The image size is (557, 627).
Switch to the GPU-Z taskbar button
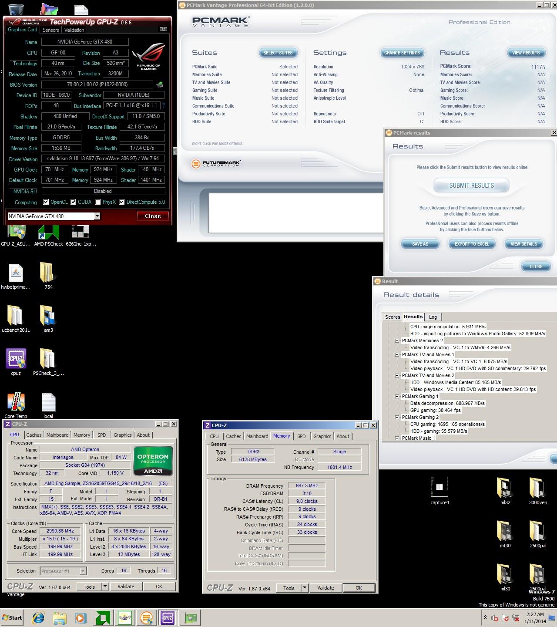(x=190, y=617)
